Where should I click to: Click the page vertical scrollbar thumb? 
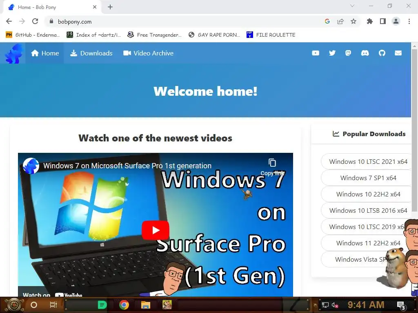tap(414, 130)
